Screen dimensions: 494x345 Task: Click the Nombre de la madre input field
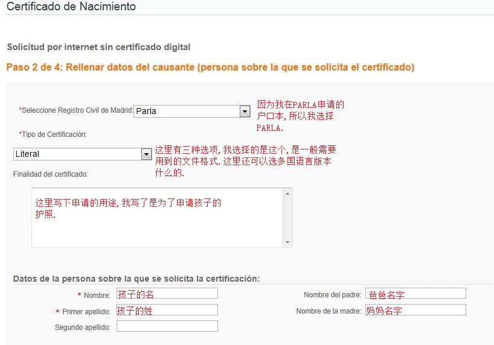pyautogui.click(x=415, y=310)
